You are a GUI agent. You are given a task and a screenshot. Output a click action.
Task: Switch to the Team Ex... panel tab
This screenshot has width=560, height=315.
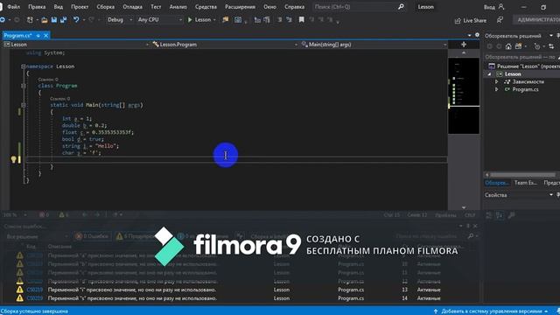pos(525,183)
